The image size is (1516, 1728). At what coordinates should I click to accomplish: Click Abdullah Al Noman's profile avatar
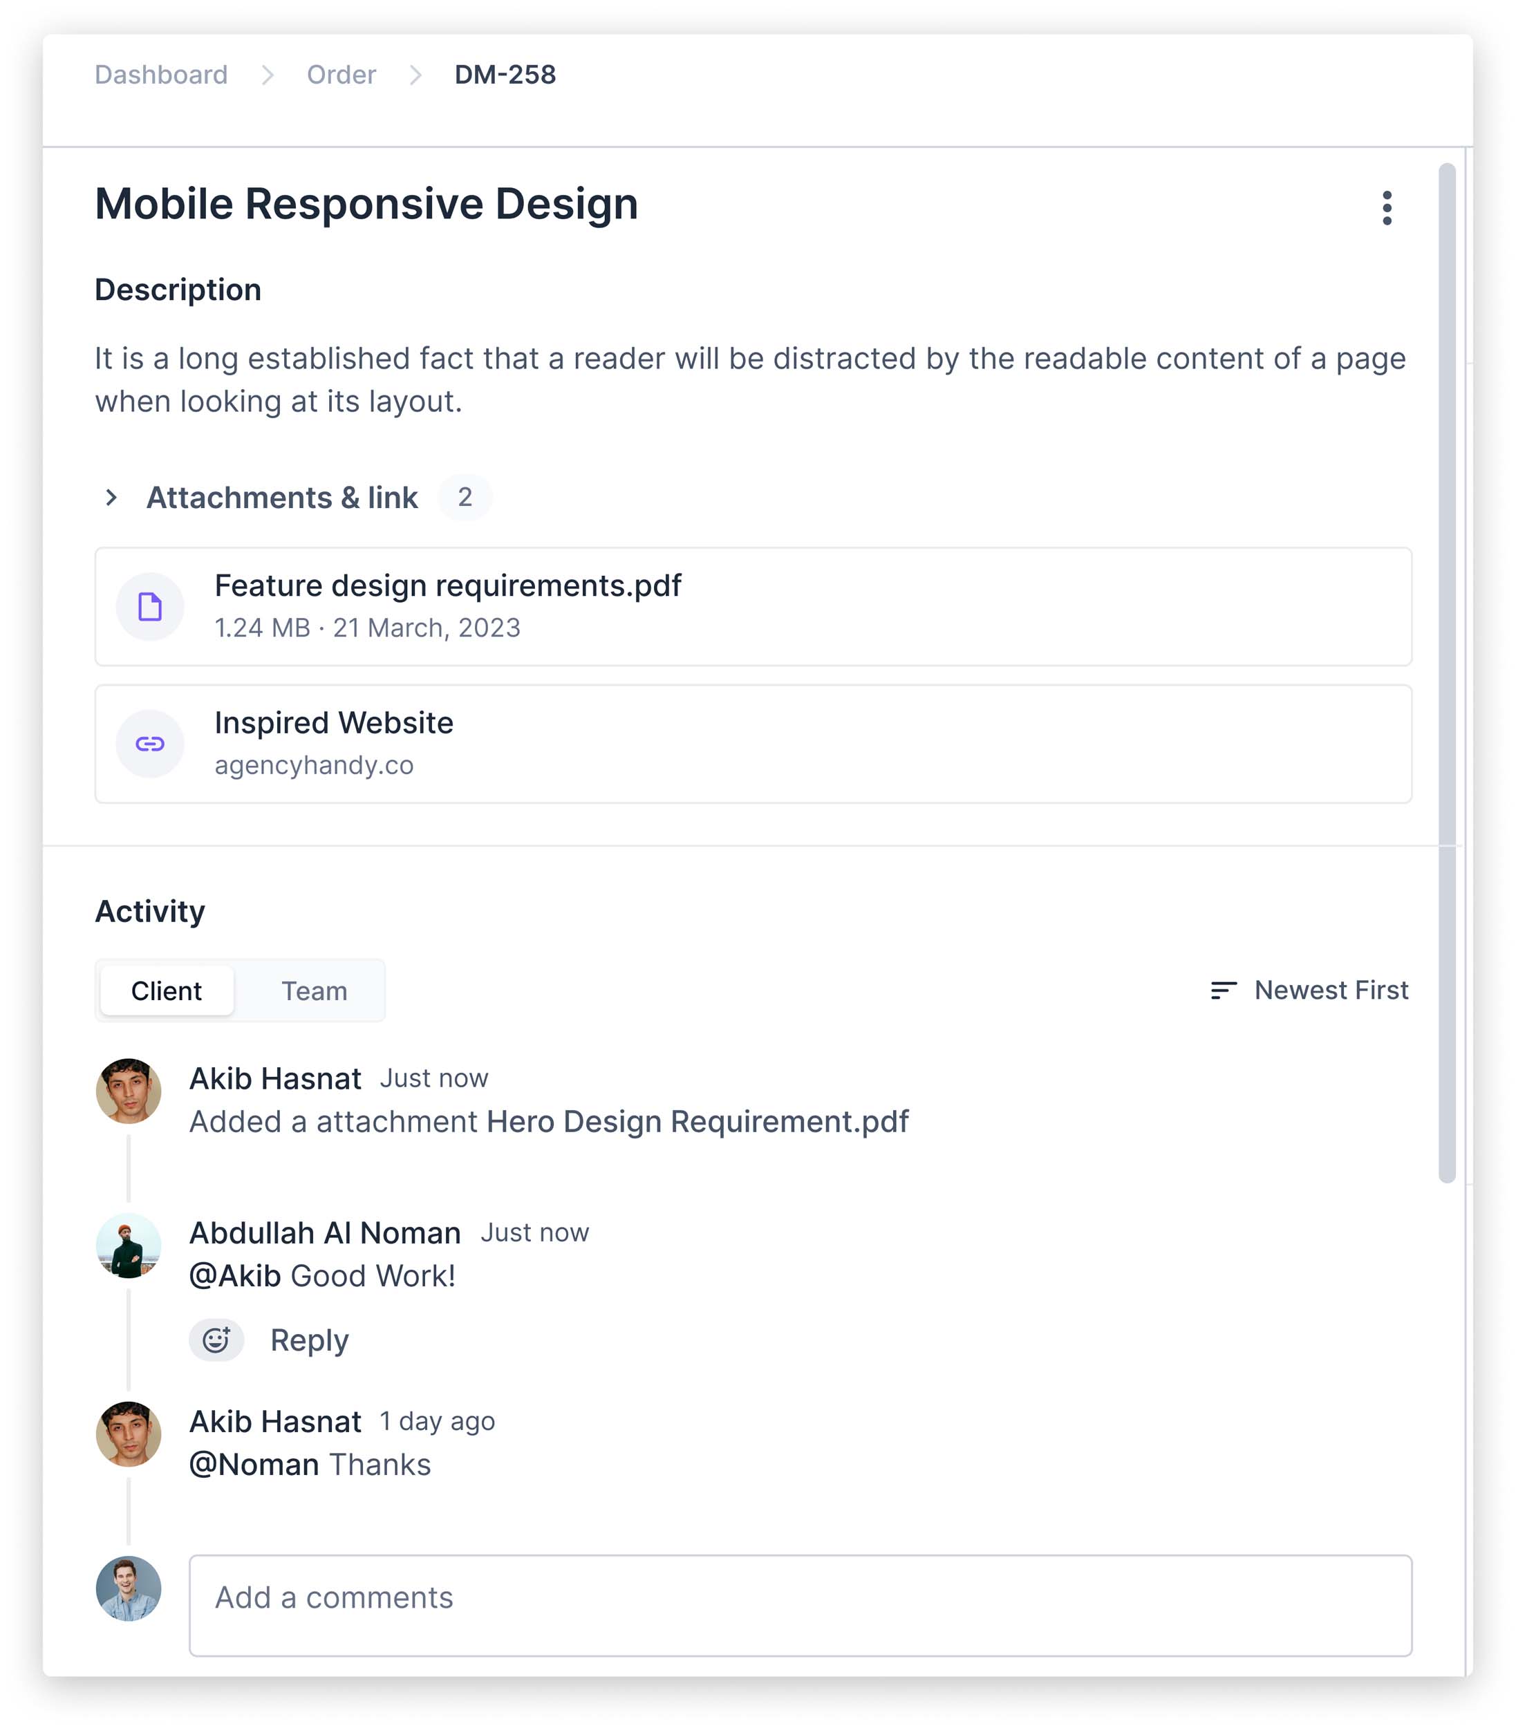pyautogui.click(x=129, y=1246)
